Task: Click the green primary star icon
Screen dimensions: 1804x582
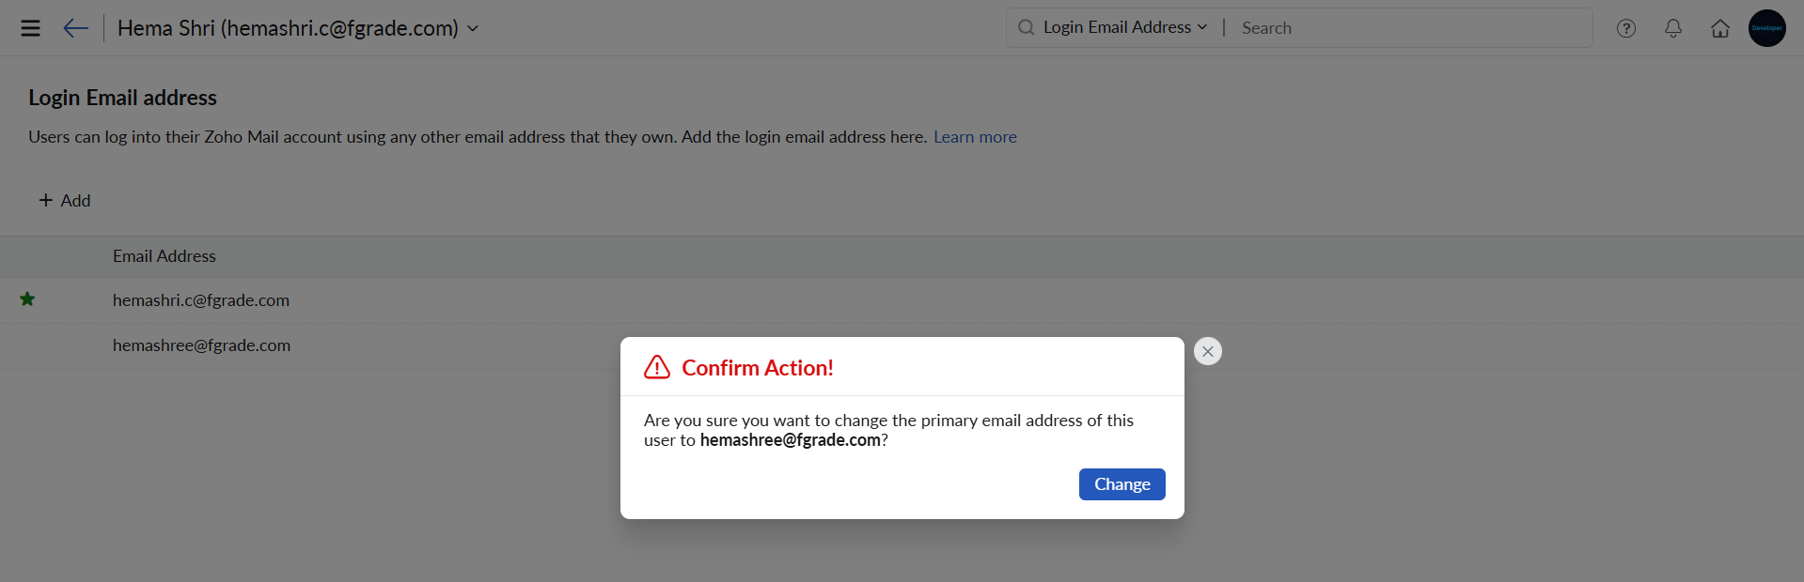Action: [x=27, y=299]
